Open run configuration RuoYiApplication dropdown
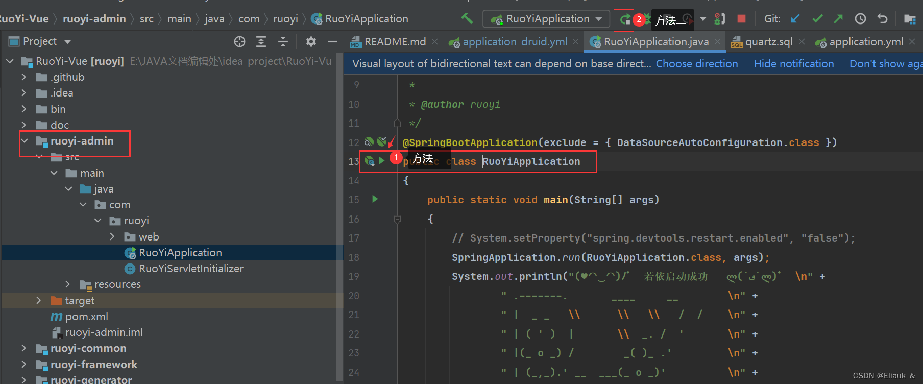Image resolution: width=923 pixels, height=384 pixels. pyautogui.click(x=546, y=19)
